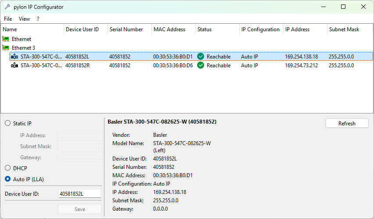Sort by Device User ID column header
The height and width of the screenshot is (219, 374).
pos(86,29)
